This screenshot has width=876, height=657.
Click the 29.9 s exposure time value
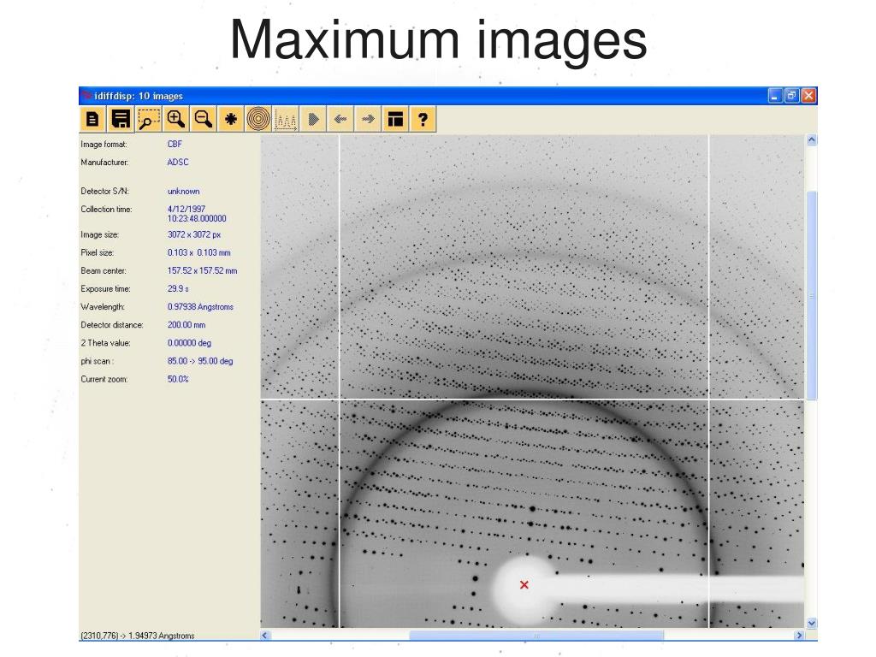pyautogui.click(x=178, y=289)
